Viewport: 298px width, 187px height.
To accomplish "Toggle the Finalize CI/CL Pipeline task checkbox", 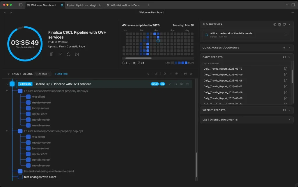I will click(12, 84).
